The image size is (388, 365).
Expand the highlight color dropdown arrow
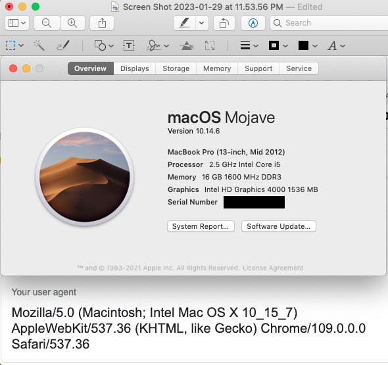[202, 23]
